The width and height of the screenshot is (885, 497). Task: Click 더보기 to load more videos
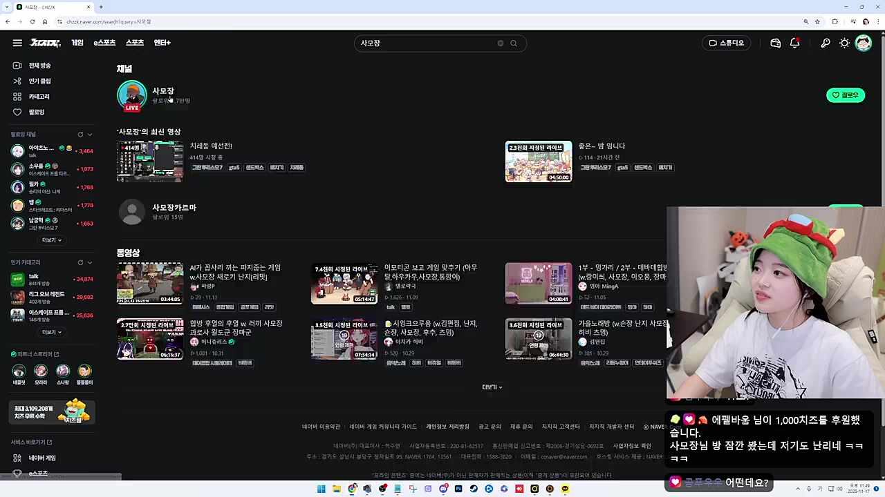(492, 387)
